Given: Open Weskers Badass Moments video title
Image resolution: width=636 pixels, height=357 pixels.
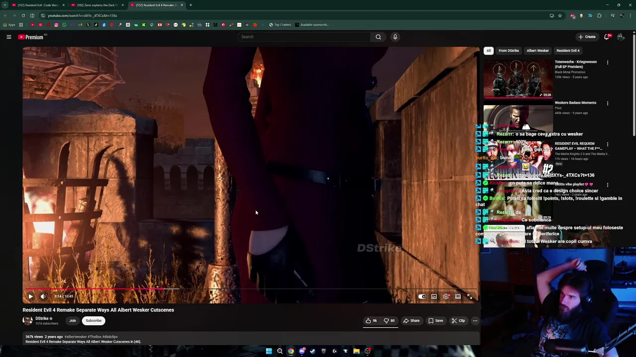Looking at the screenshot, I should 575,103.
